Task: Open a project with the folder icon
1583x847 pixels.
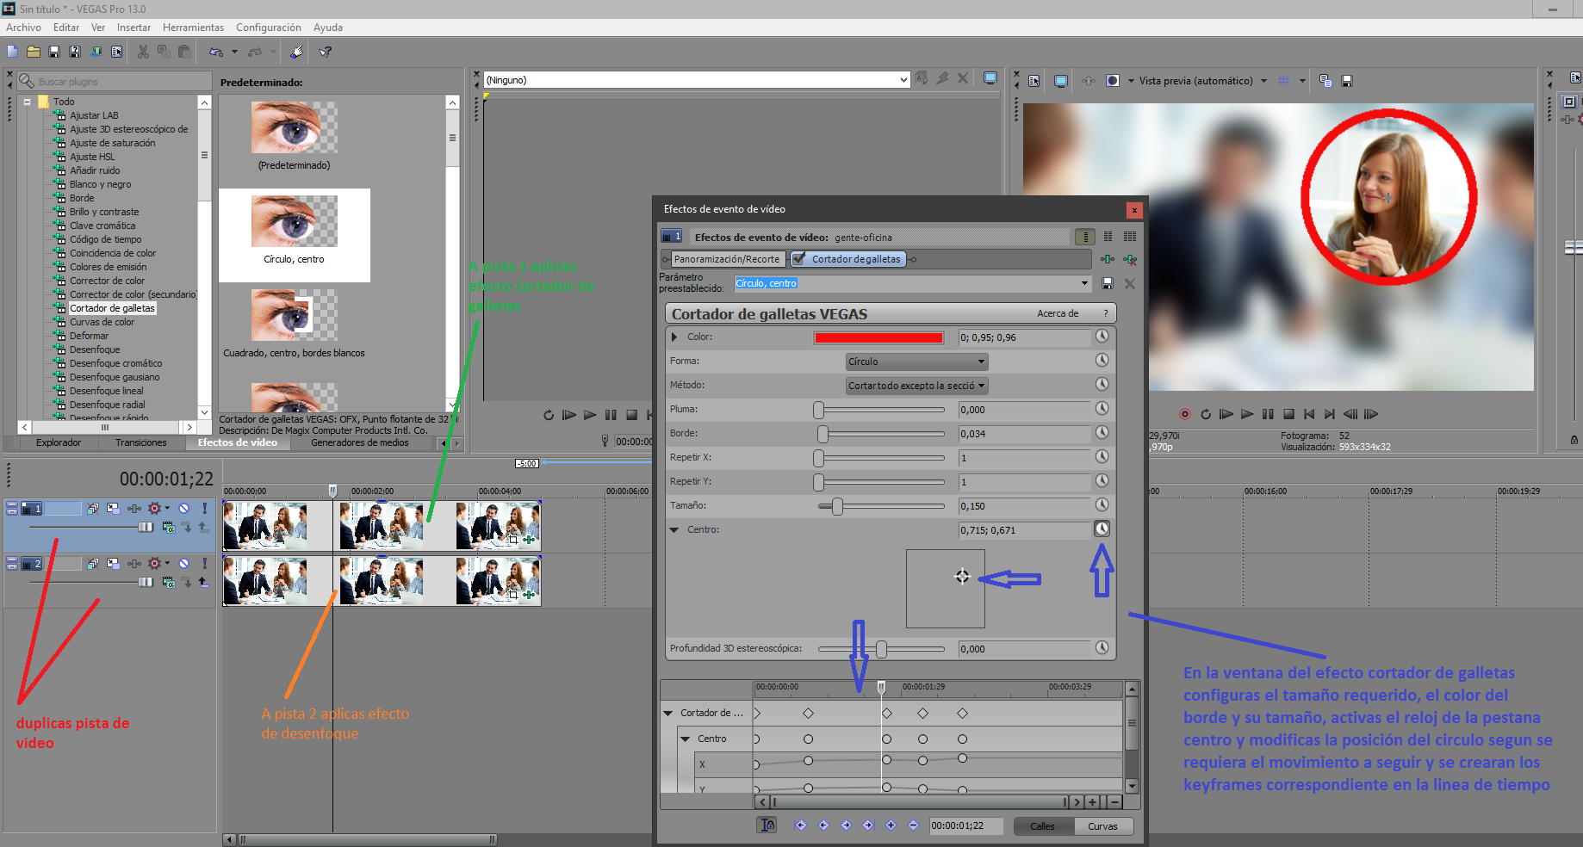Action: click(x=33, y=52)
